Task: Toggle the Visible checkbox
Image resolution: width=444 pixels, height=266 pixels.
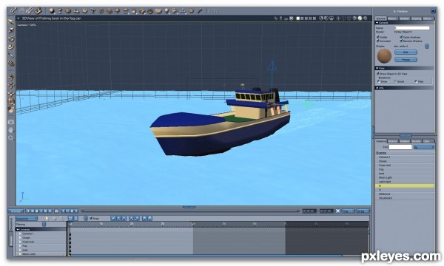Action: tap(377, 37)
